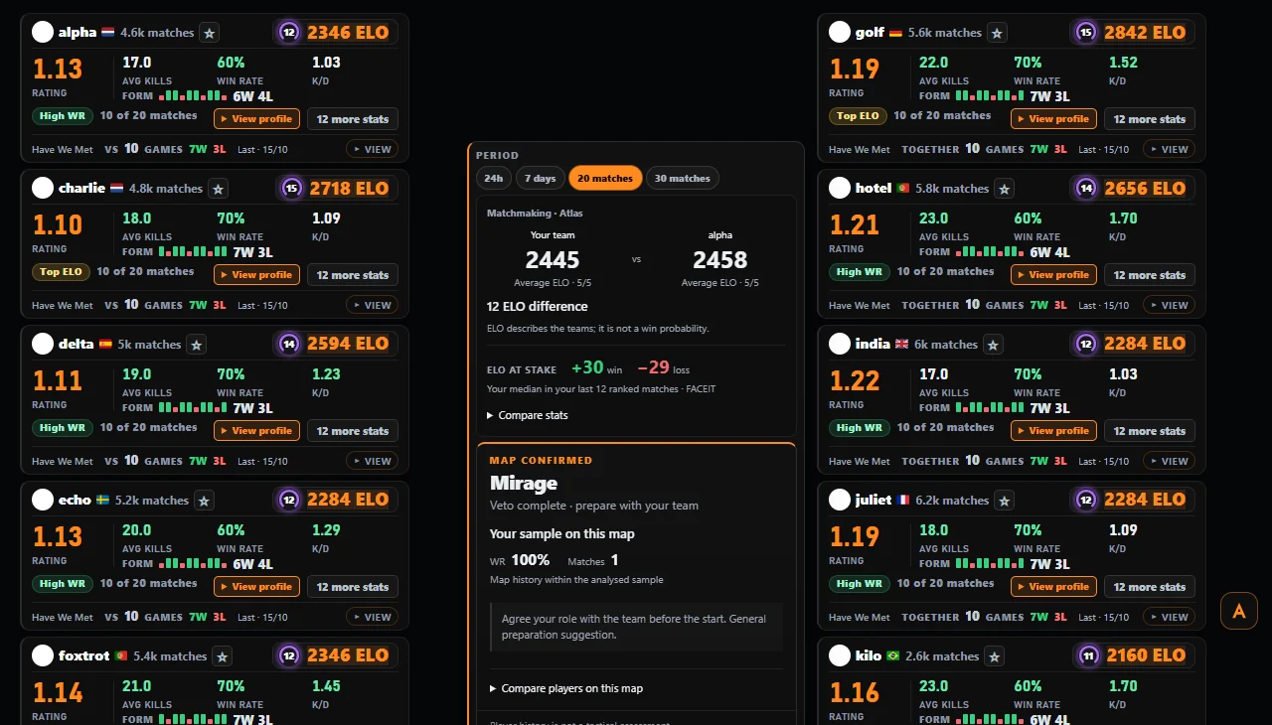Image resolution: width=1272 pixels, height=725 pixels.
Task: Click hotel's round avatar
Action: coord(840,188)
